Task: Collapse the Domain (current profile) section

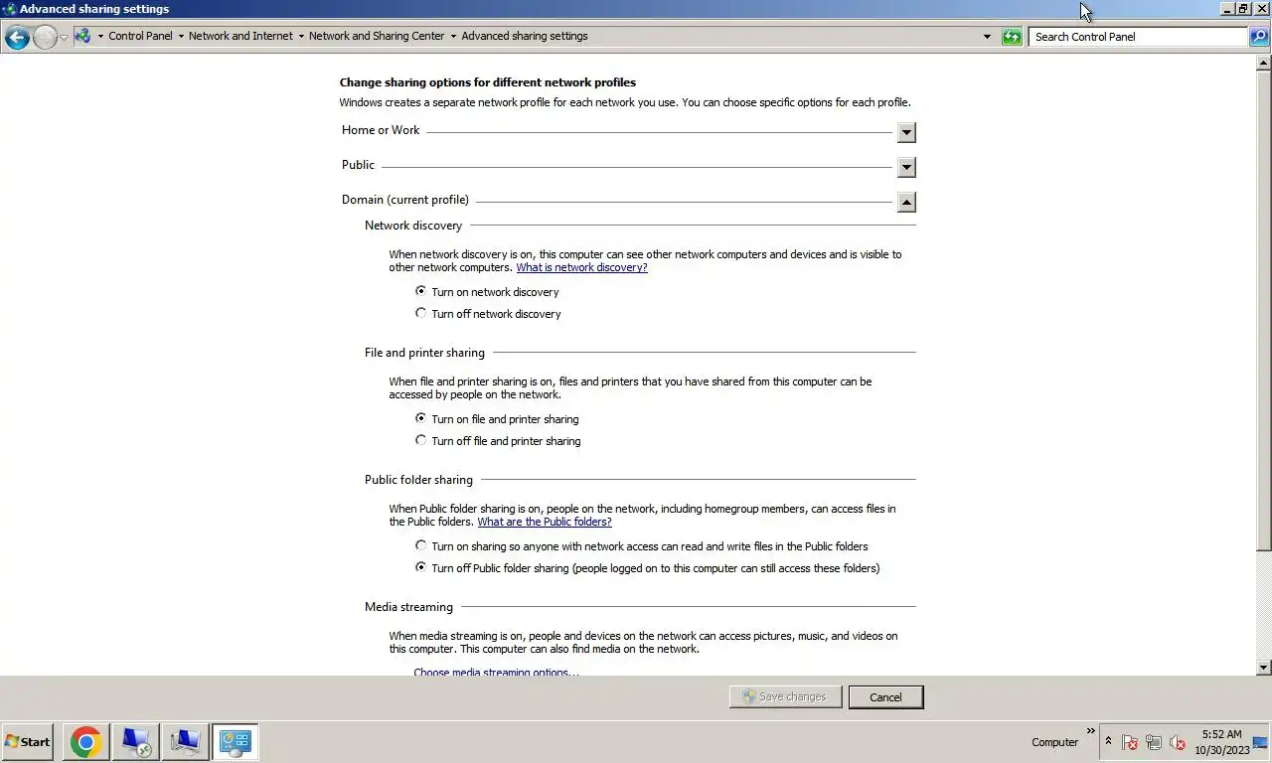Action: pos(906,202)
